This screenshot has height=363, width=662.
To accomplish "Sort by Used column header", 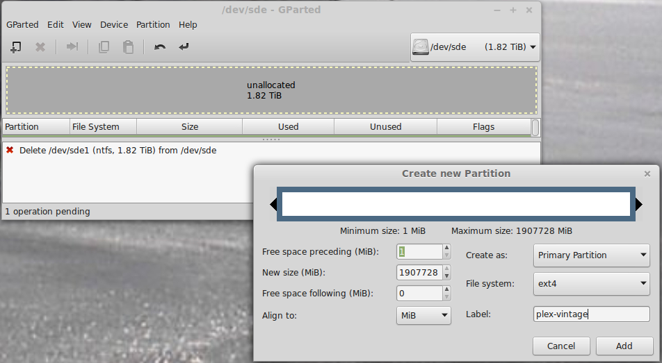I will click(289, 127).
